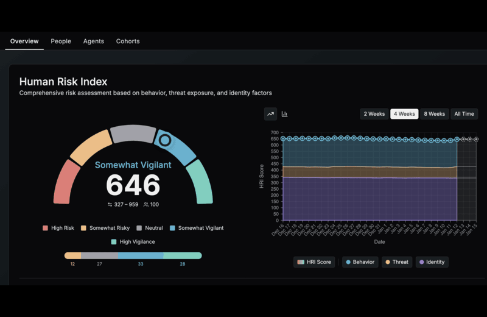Click the red High Risk gauge segment
This screenshot has height=317, width=487.
(66, 182)
